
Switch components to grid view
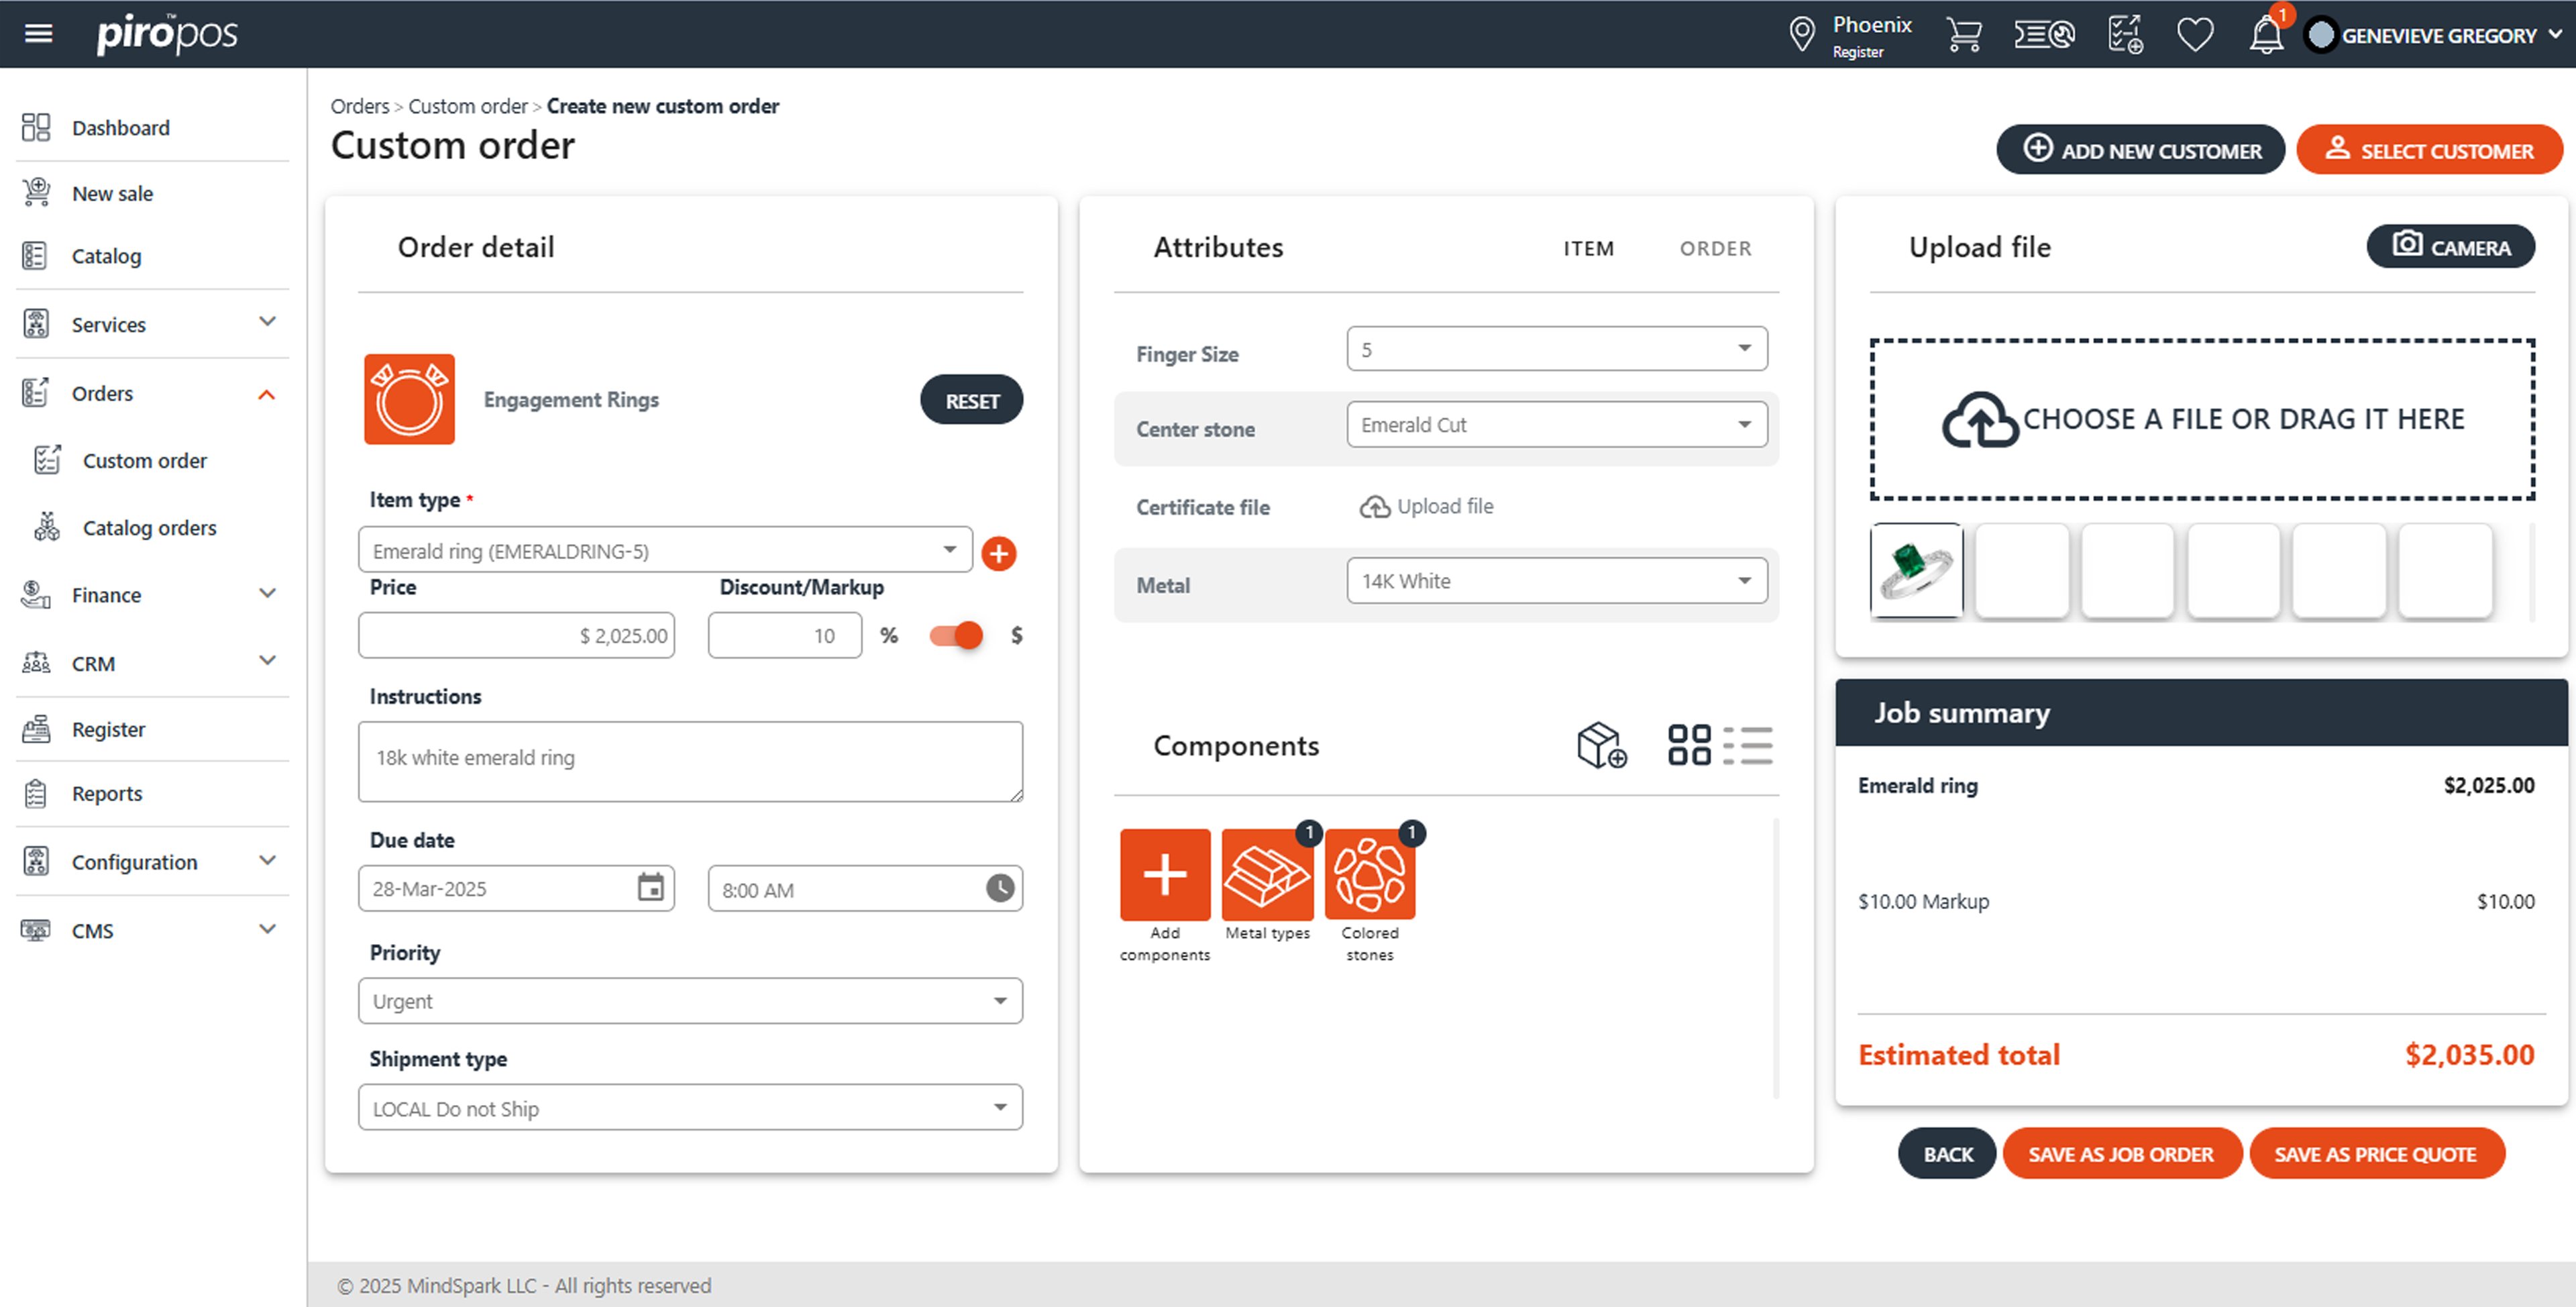1689,745
